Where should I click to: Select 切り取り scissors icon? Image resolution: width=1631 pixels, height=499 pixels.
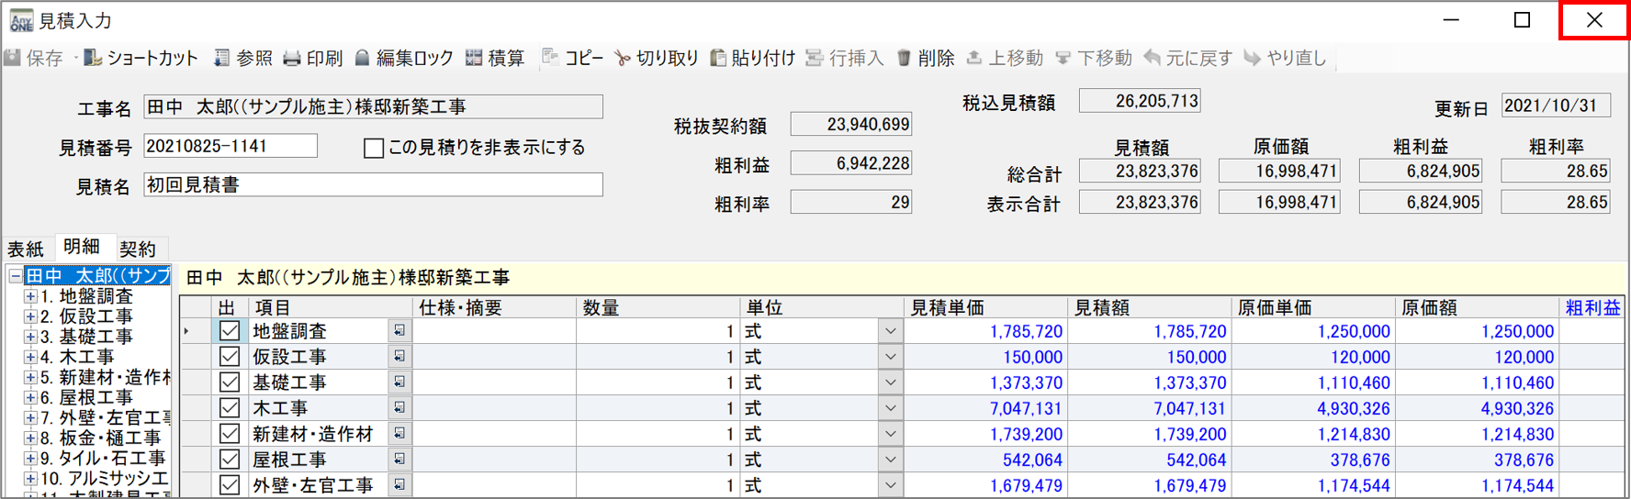click(x=623, y=58)
